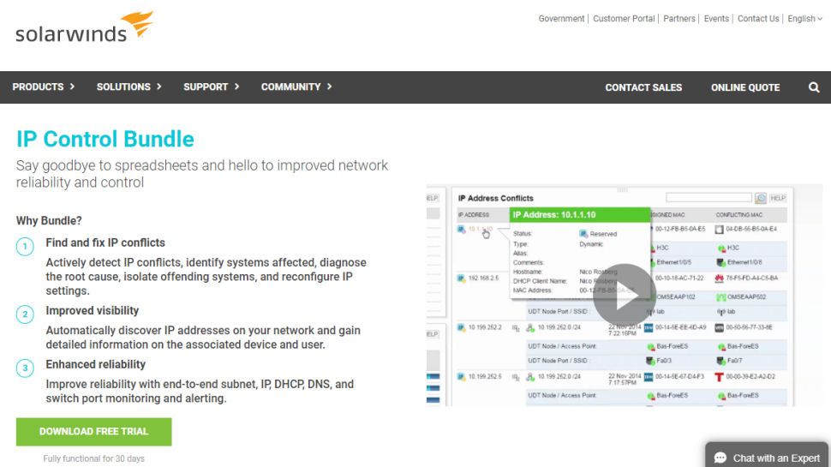Image resolution: width=831 pixels, height=467 pixels.
Task: Click the IP Control Bundle heading
Action: point(105,139)
